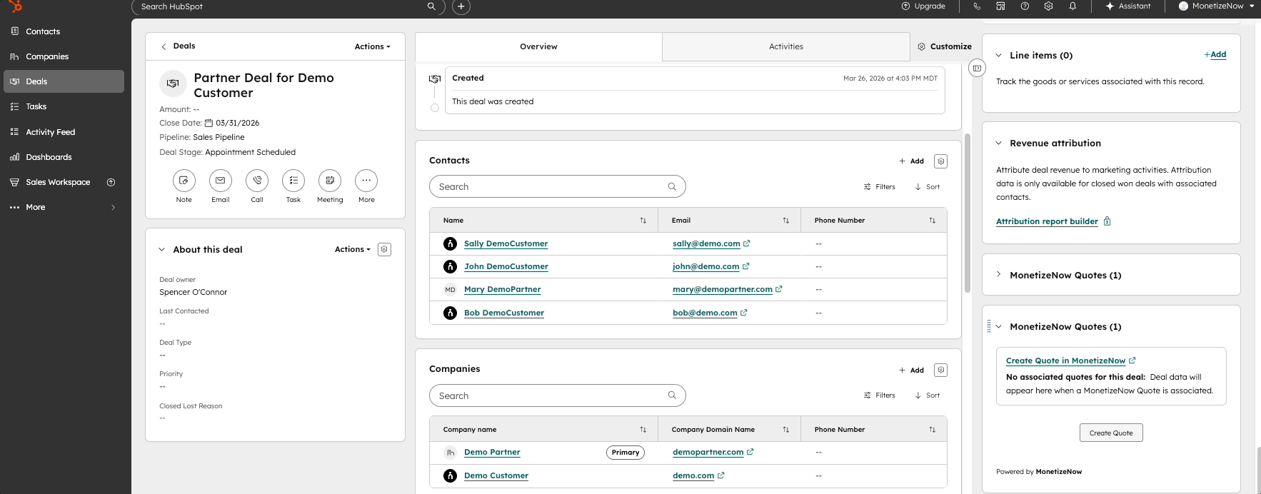Click Add in Contacts card

point(912,161)
